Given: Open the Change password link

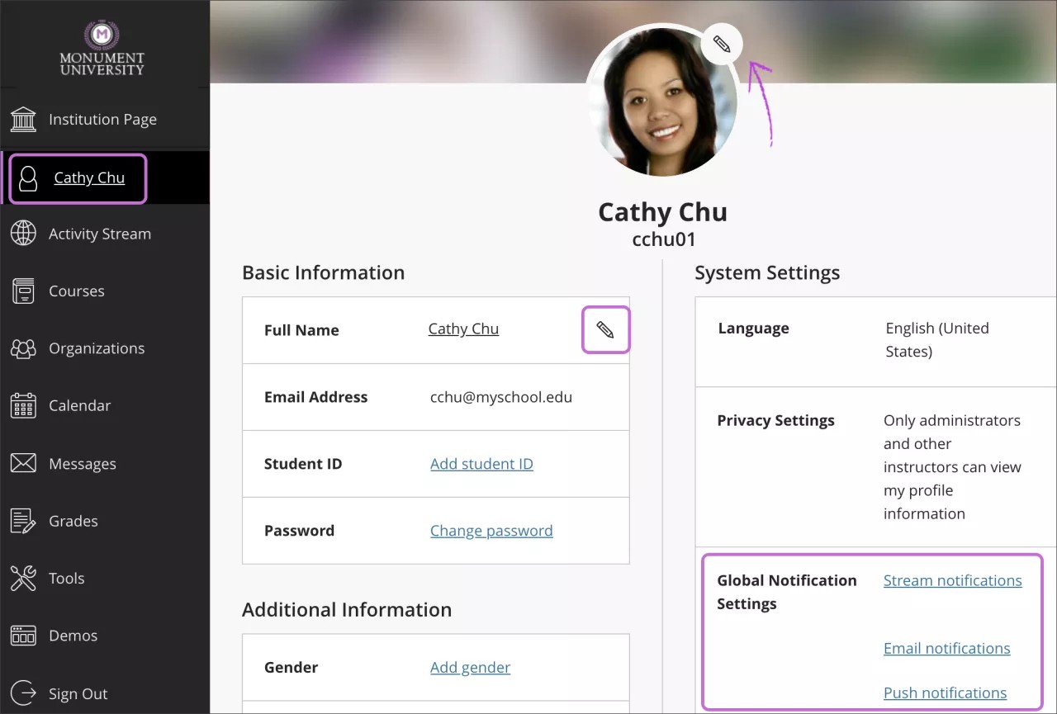Looking at the screenshot, I should pyautogui.click(x=491, y=530).
